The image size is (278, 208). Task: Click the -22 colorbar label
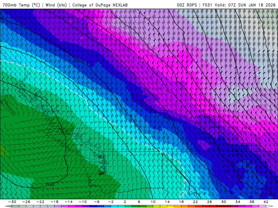tap(40, 202)
